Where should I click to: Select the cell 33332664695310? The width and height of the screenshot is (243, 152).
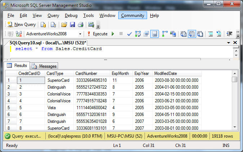(x=92, y=80)
